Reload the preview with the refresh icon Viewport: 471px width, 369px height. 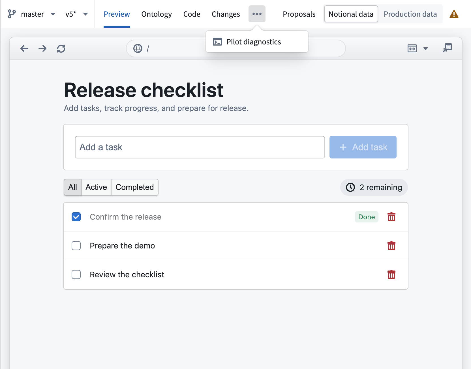(61, 49)
